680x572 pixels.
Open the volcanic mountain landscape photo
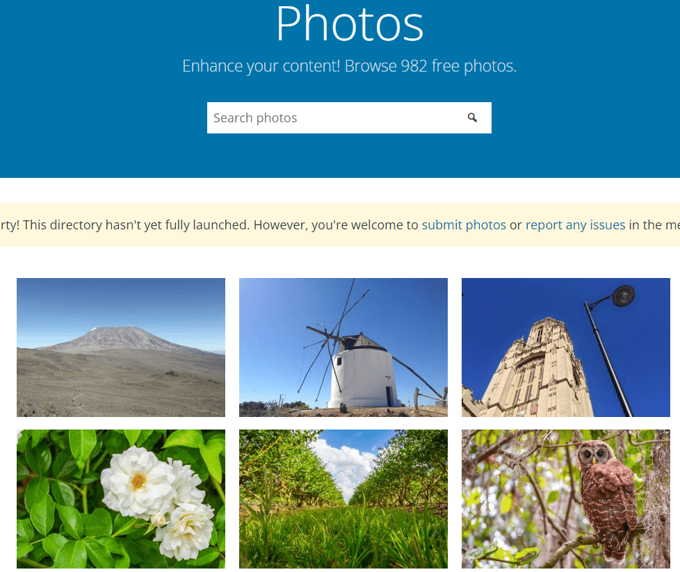click(x=120, y=347)
